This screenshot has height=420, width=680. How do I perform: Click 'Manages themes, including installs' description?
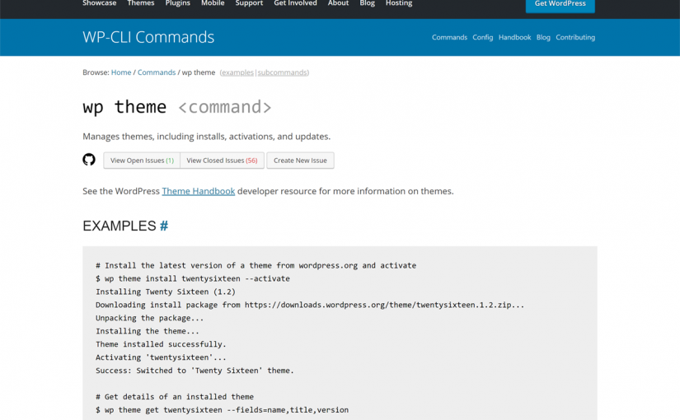coord(206,137)
